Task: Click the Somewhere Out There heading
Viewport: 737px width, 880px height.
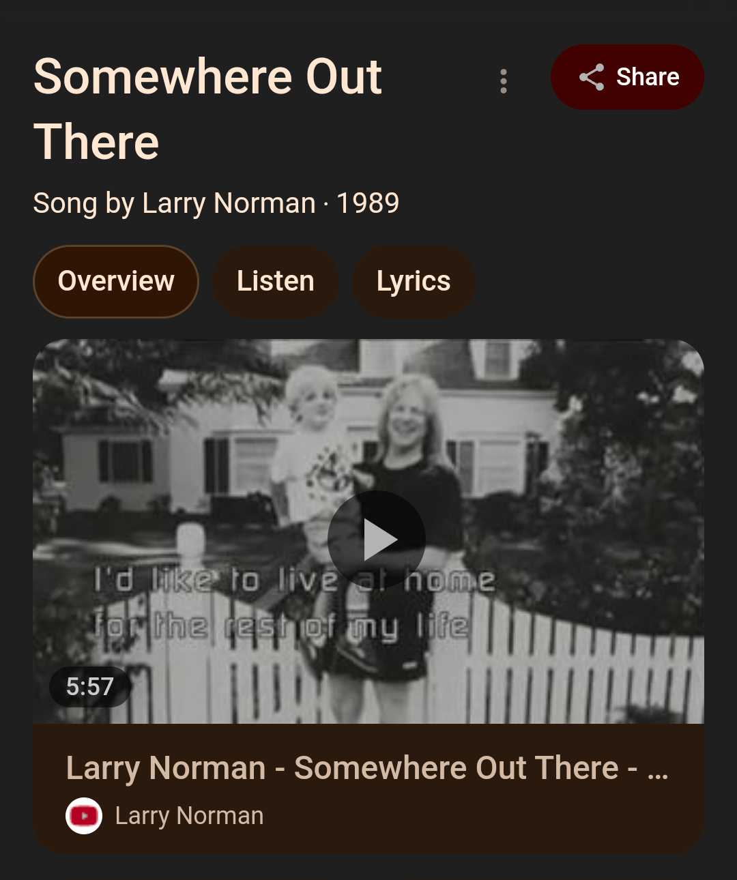Action: (x=207, y=109)
